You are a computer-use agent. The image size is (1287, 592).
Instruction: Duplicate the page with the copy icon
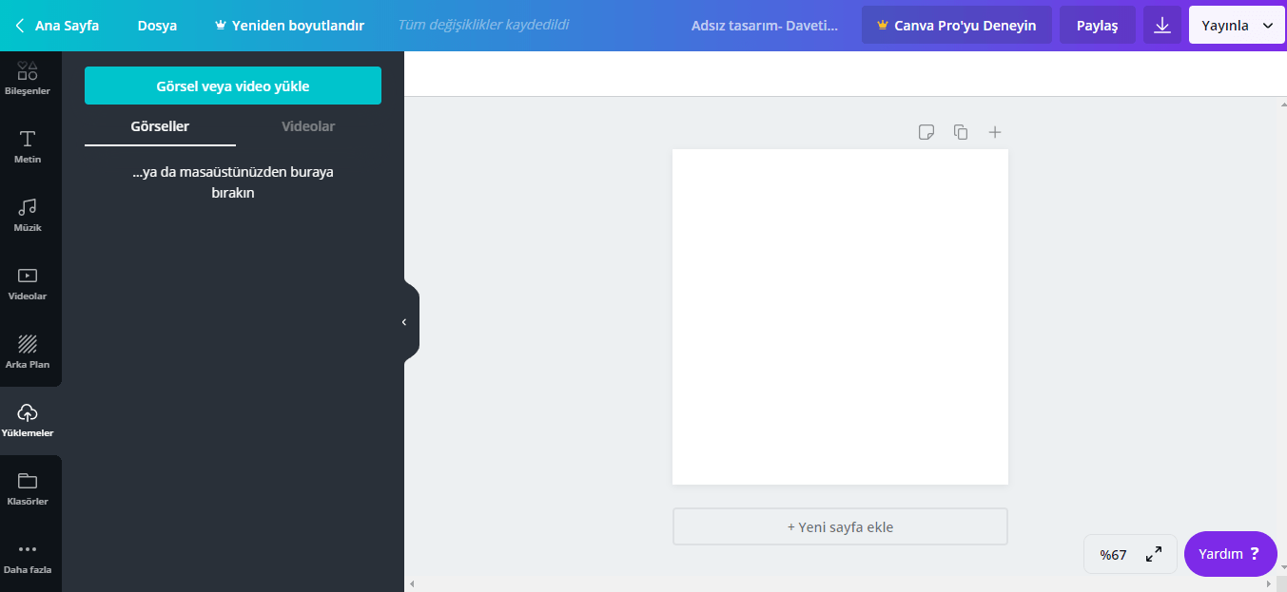(961, 132)
